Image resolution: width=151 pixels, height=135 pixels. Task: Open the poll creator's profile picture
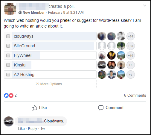click(10, 9)
